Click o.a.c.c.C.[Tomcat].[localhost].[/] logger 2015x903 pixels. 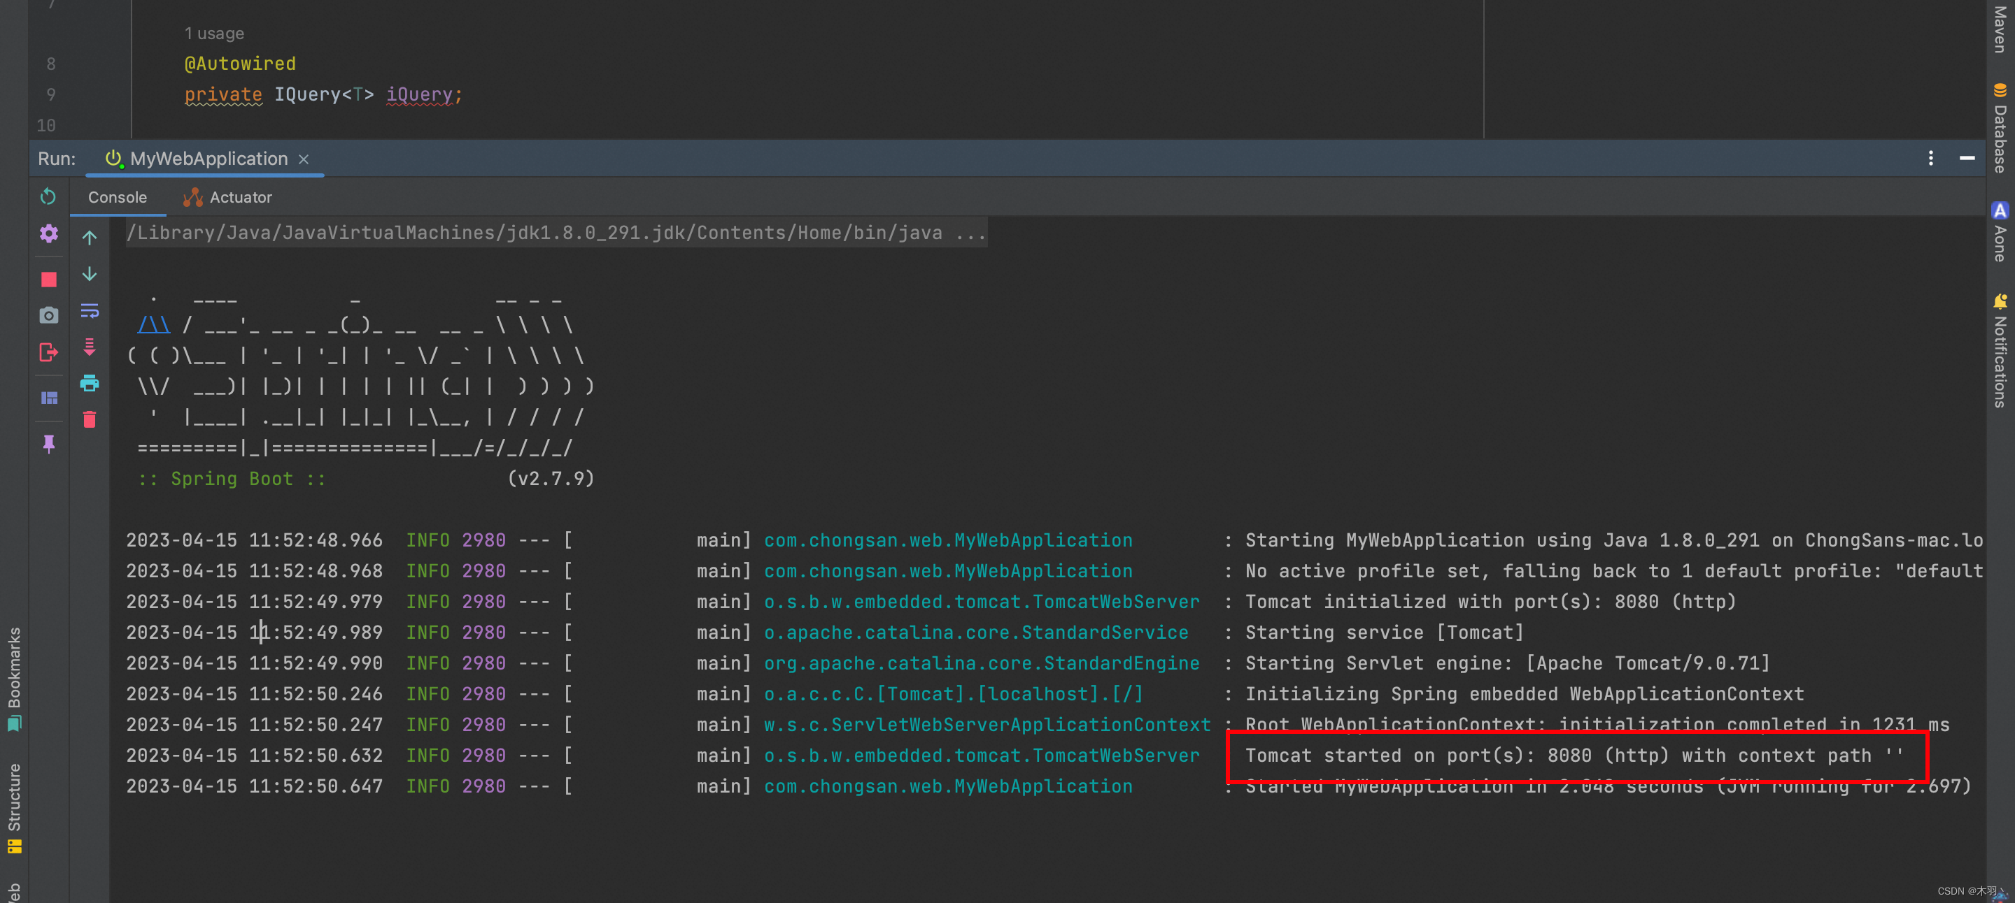tap(954, 693)
